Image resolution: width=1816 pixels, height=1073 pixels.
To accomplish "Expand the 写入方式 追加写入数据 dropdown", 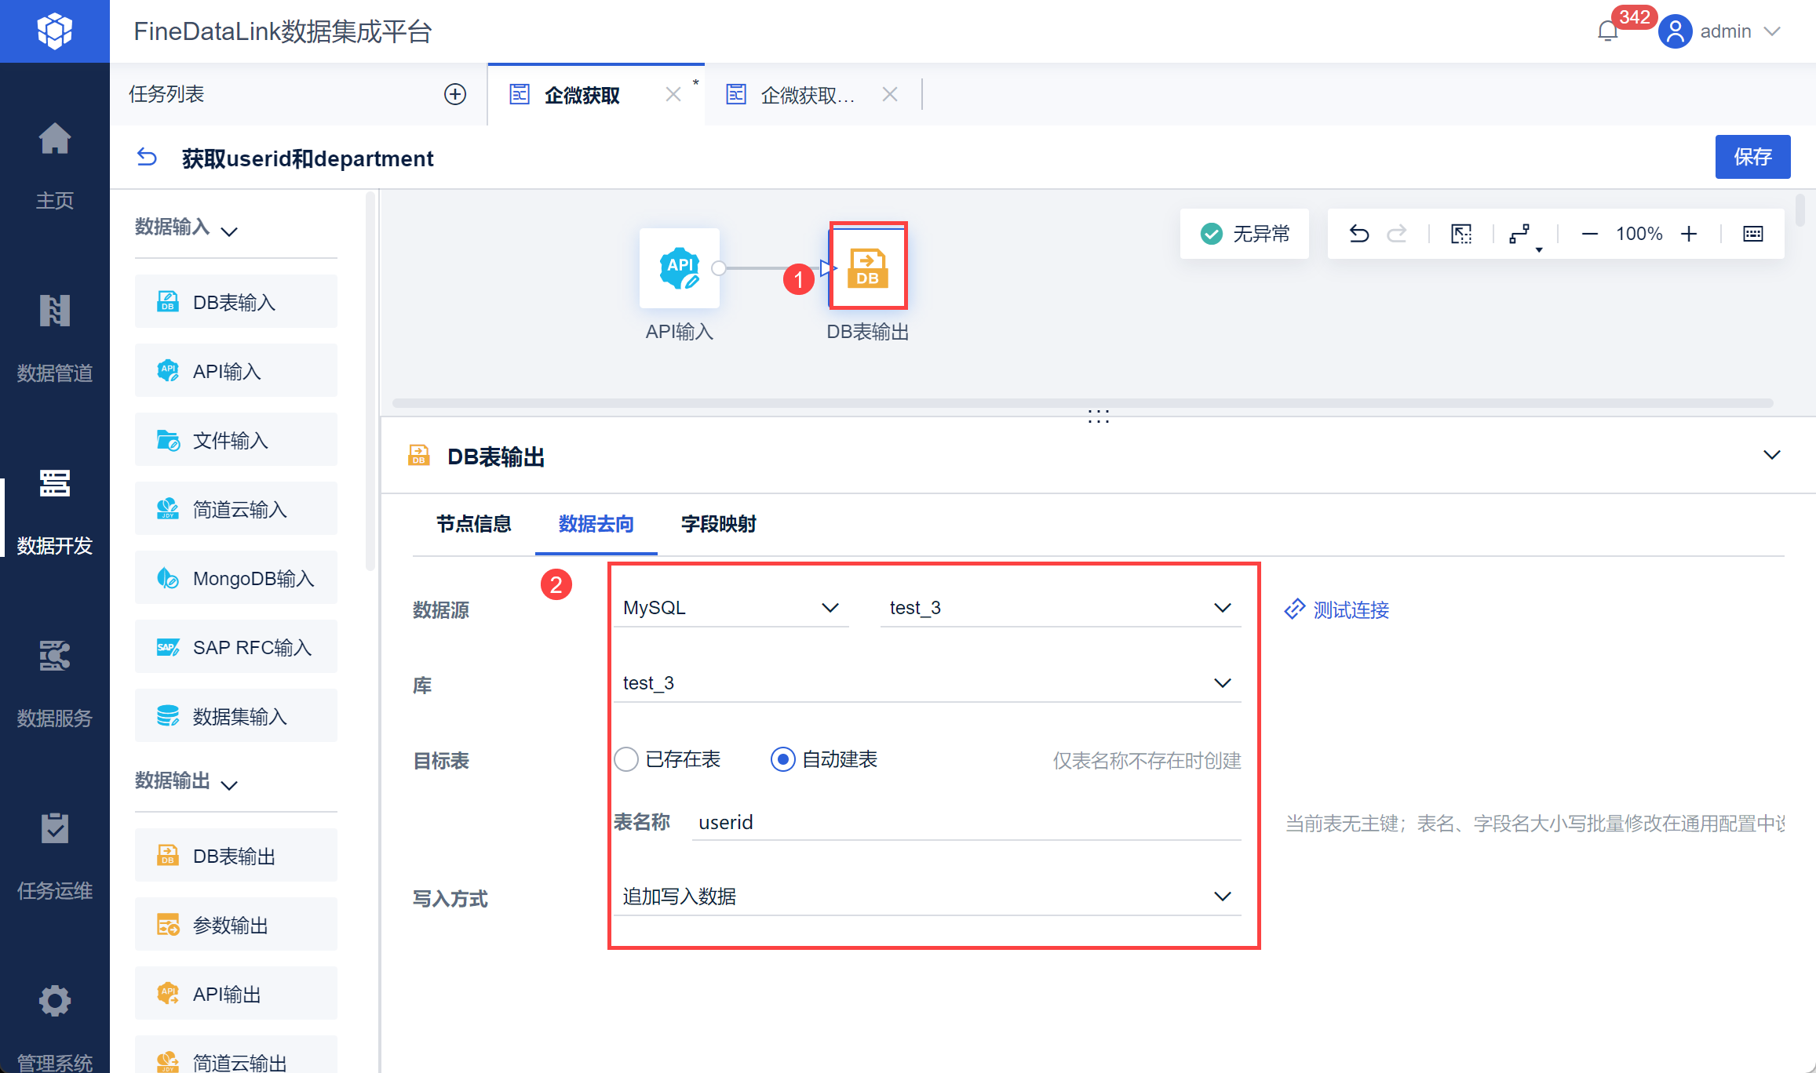I will (x=926, y=897).
